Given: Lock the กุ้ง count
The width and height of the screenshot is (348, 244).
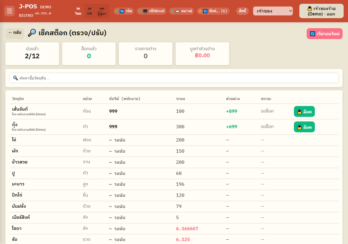Looking at the screenshot, I should pos(304,127).
